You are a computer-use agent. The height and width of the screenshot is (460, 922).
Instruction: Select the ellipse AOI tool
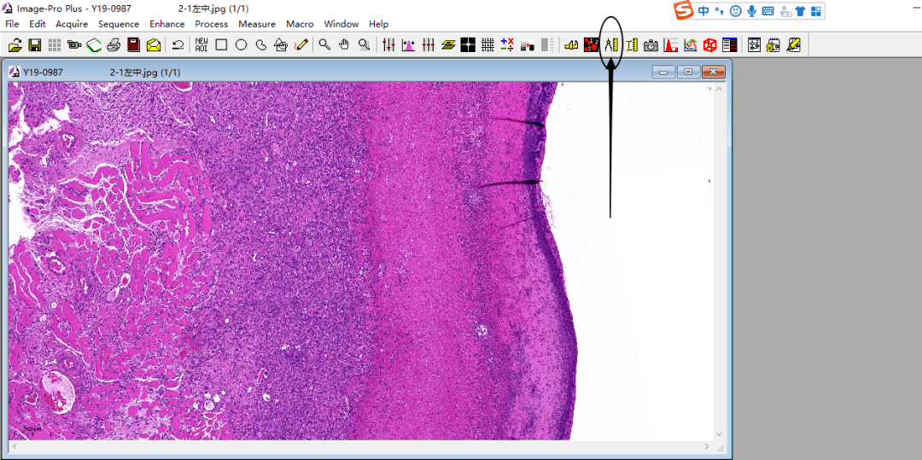[x=241, y=45]
